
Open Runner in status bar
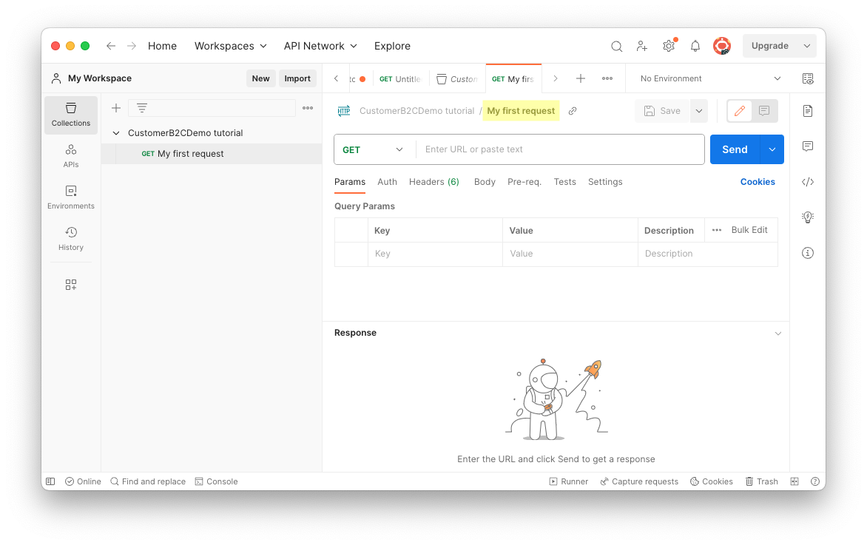(568, 481)
